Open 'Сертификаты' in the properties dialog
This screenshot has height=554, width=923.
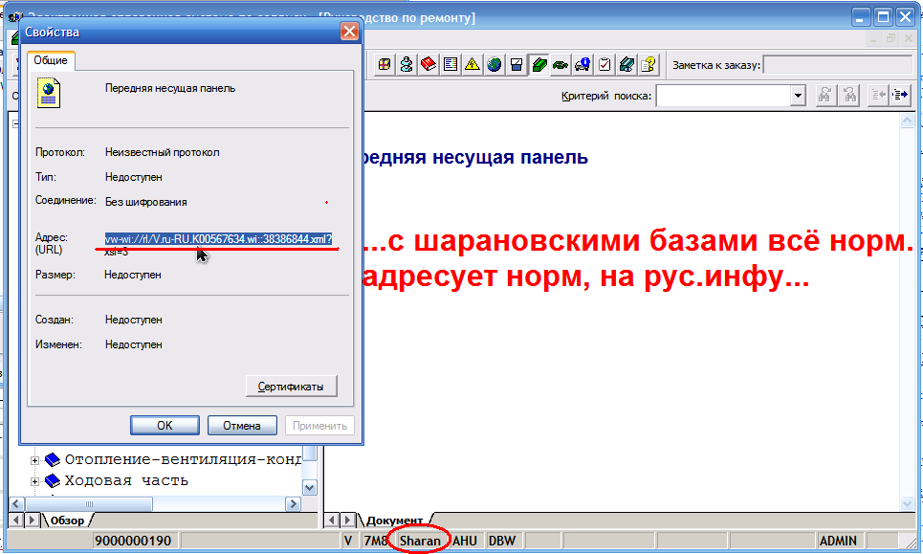291,387
